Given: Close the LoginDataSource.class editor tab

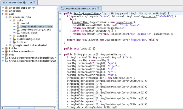Looking at the screenshot, I should coord(98,8).
